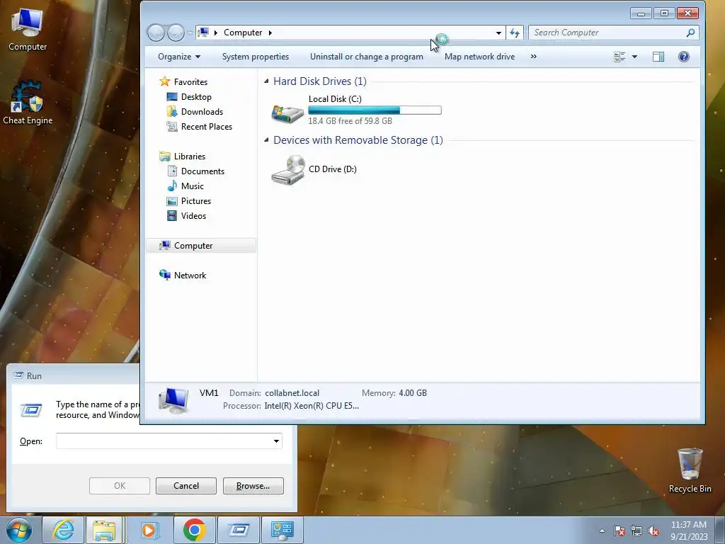
Task: Open Downloads in the navigation pane
Action: click(202, 111)
